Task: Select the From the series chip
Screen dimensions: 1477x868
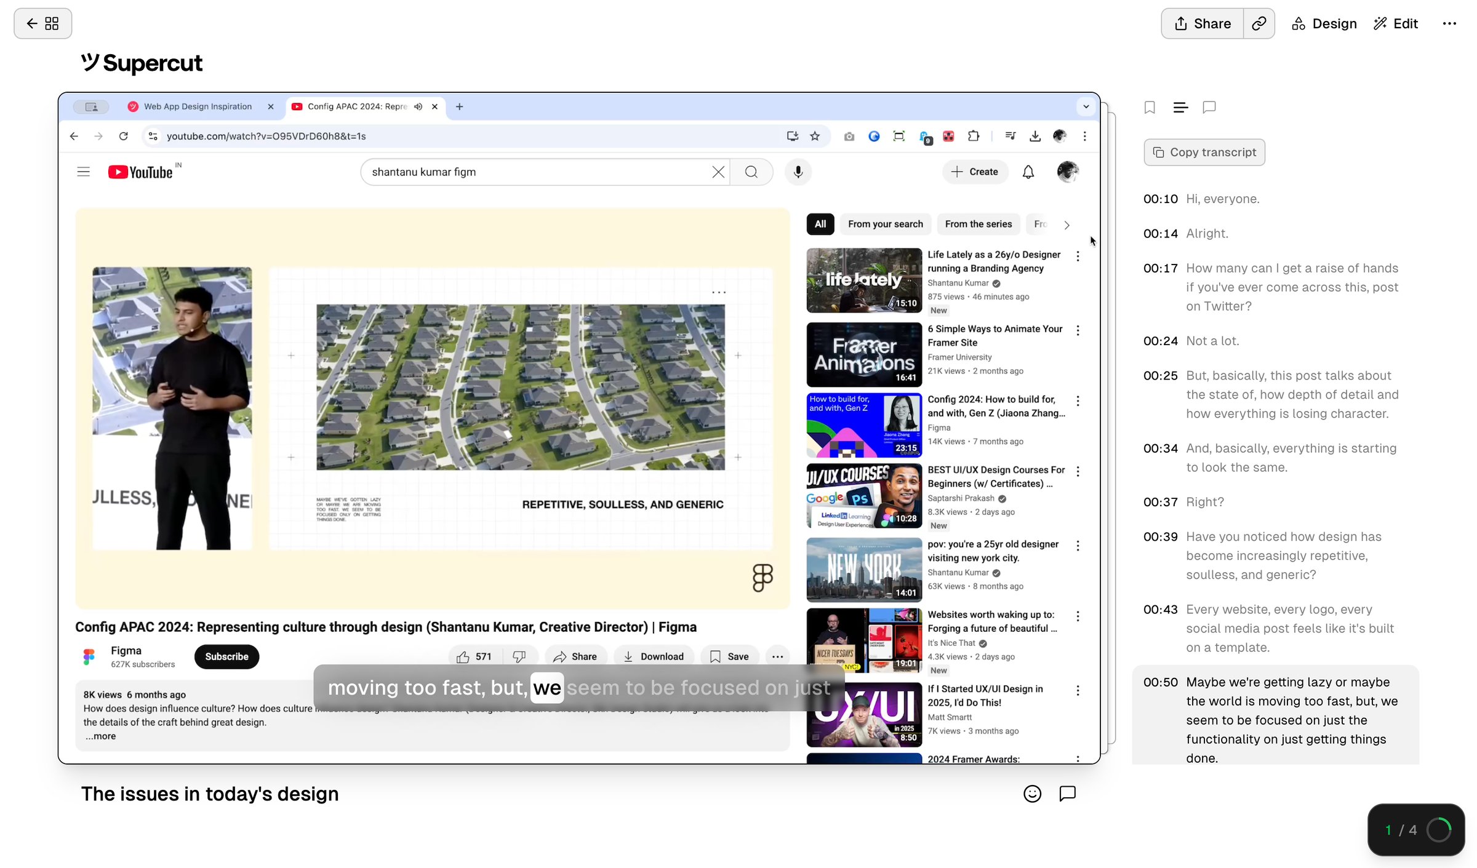Action: coord(979,224)
